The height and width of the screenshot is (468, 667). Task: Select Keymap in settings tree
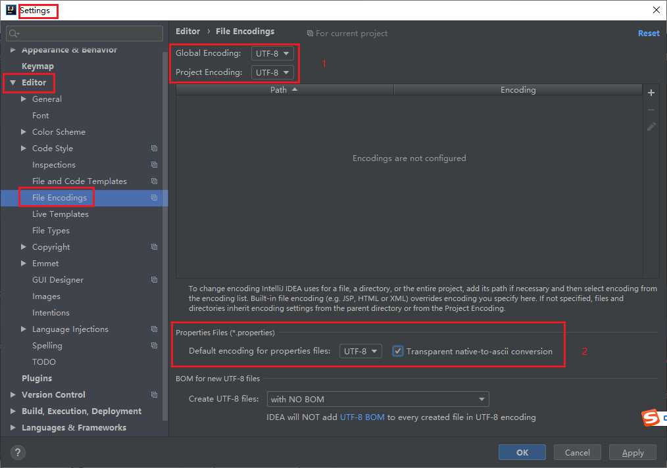point(37,66)
